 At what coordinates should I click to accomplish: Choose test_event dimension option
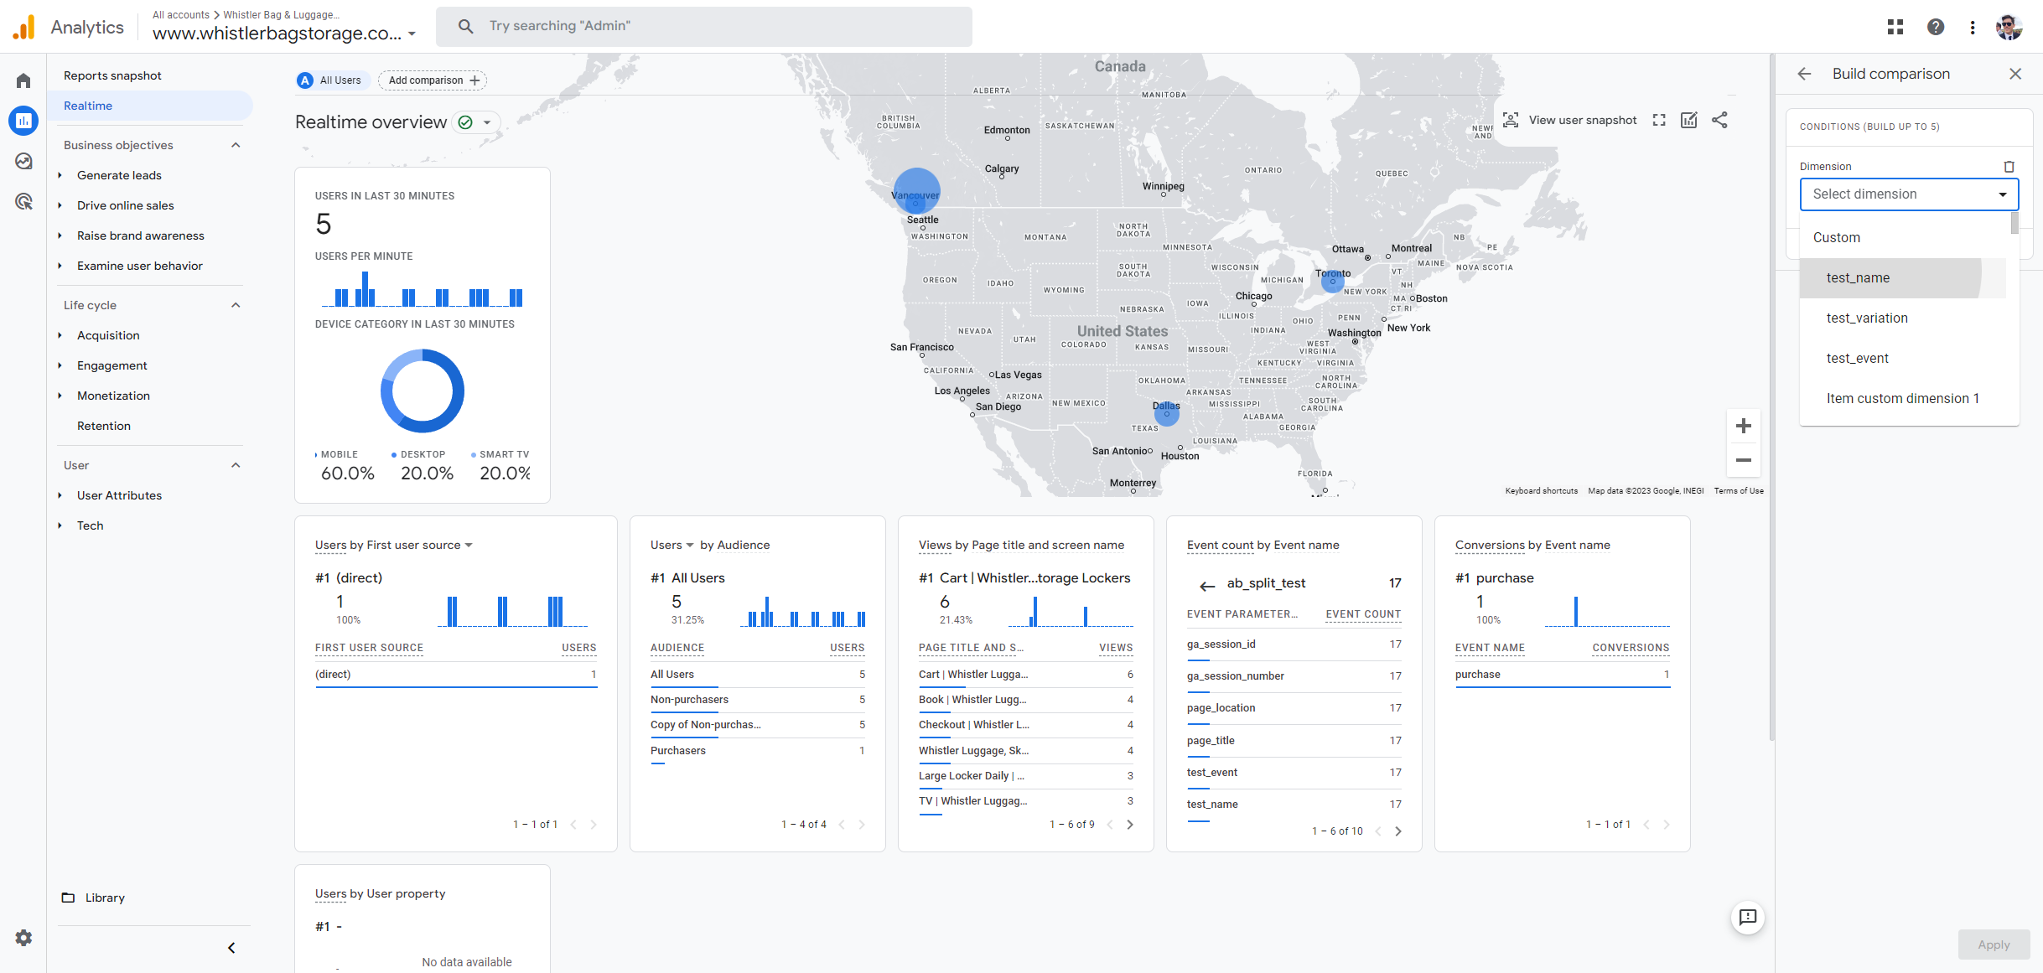coord(1903,359)
